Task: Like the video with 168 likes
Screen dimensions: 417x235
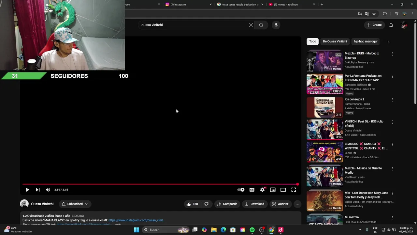Action: coord(192,204)
